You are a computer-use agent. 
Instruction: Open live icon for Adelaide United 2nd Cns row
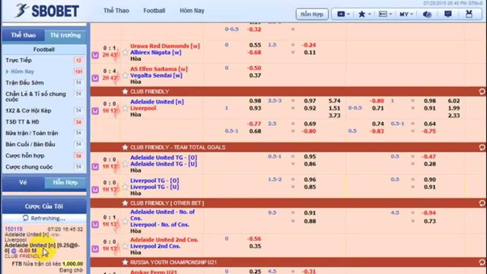[x=95, y=249]
